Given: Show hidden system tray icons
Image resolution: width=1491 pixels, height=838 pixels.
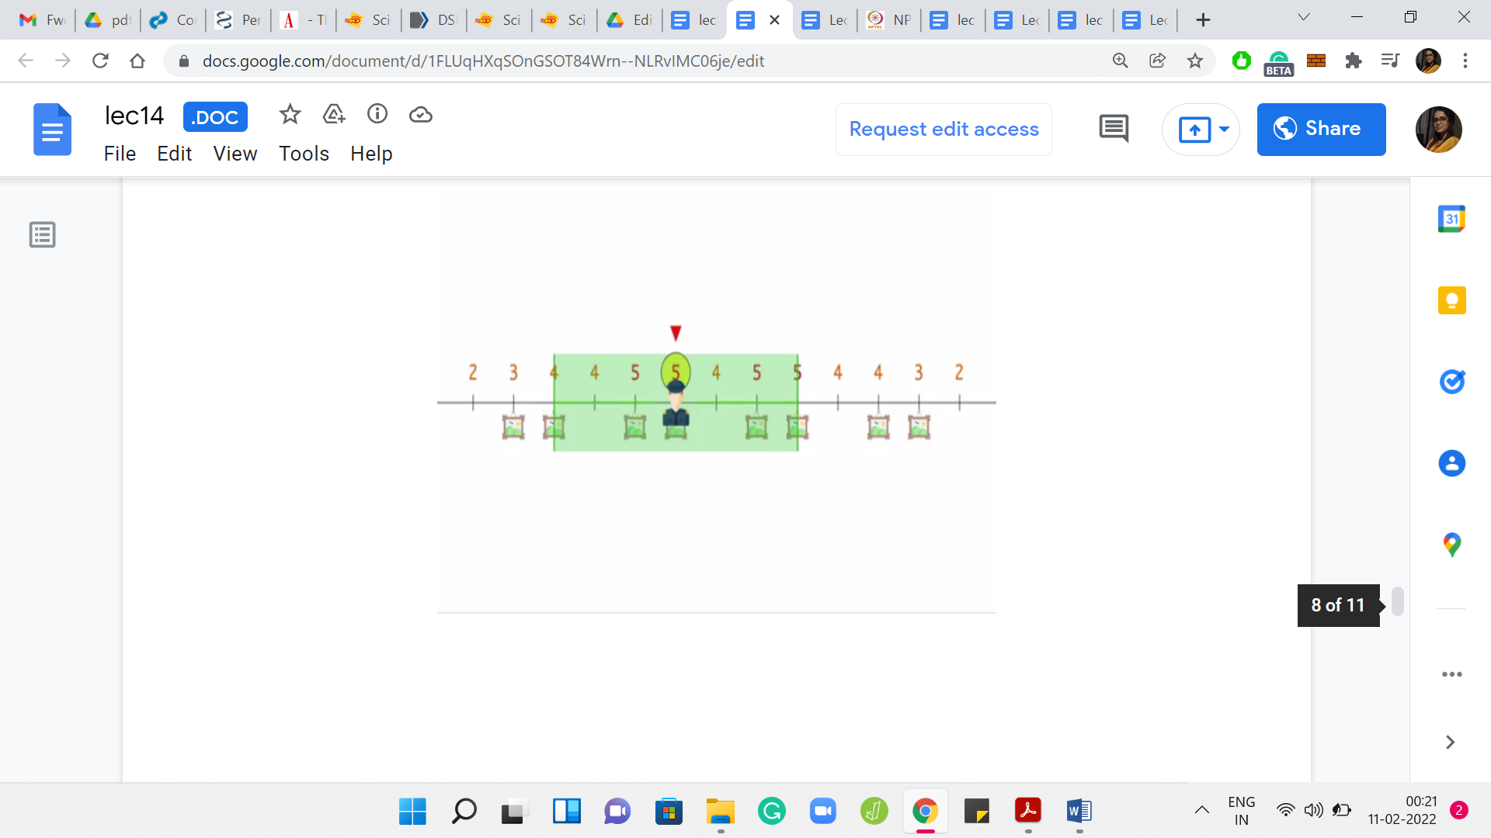Looking at the screenshot, I should click(x=1201, y=811).
